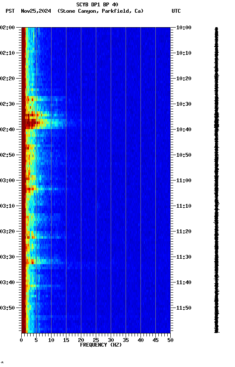Click the PST time label '02:20'

(x=7, y=79)
